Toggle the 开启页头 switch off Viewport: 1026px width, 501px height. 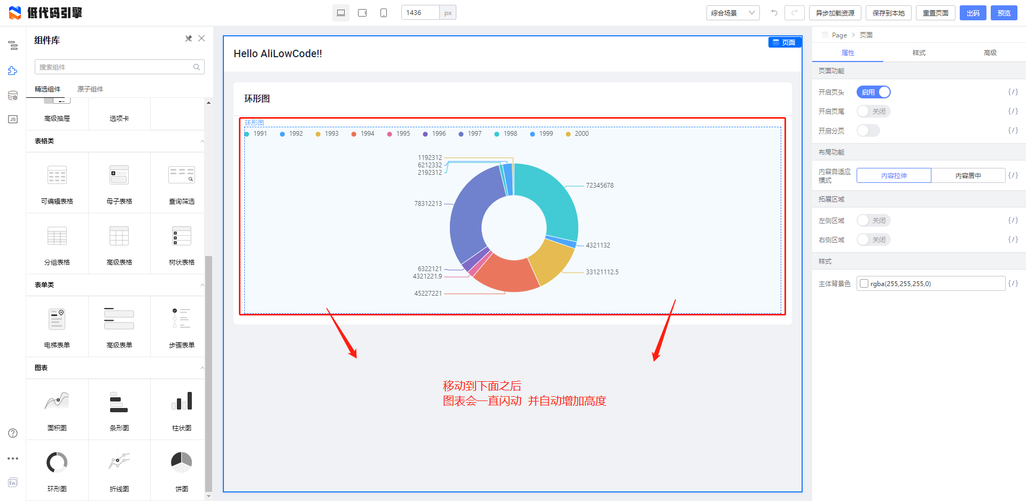tap(874, 92)
